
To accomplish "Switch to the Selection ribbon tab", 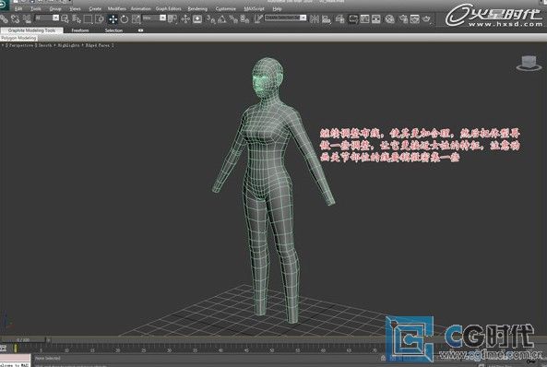I will pyautogui.click(x=113, y=30).
